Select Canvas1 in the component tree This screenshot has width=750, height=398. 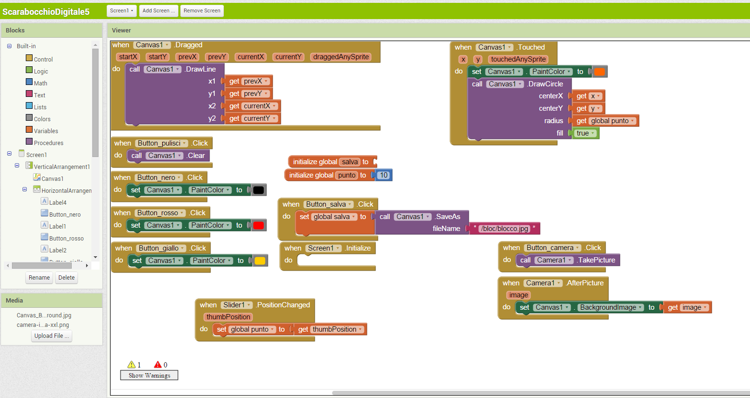coord(52,178)
